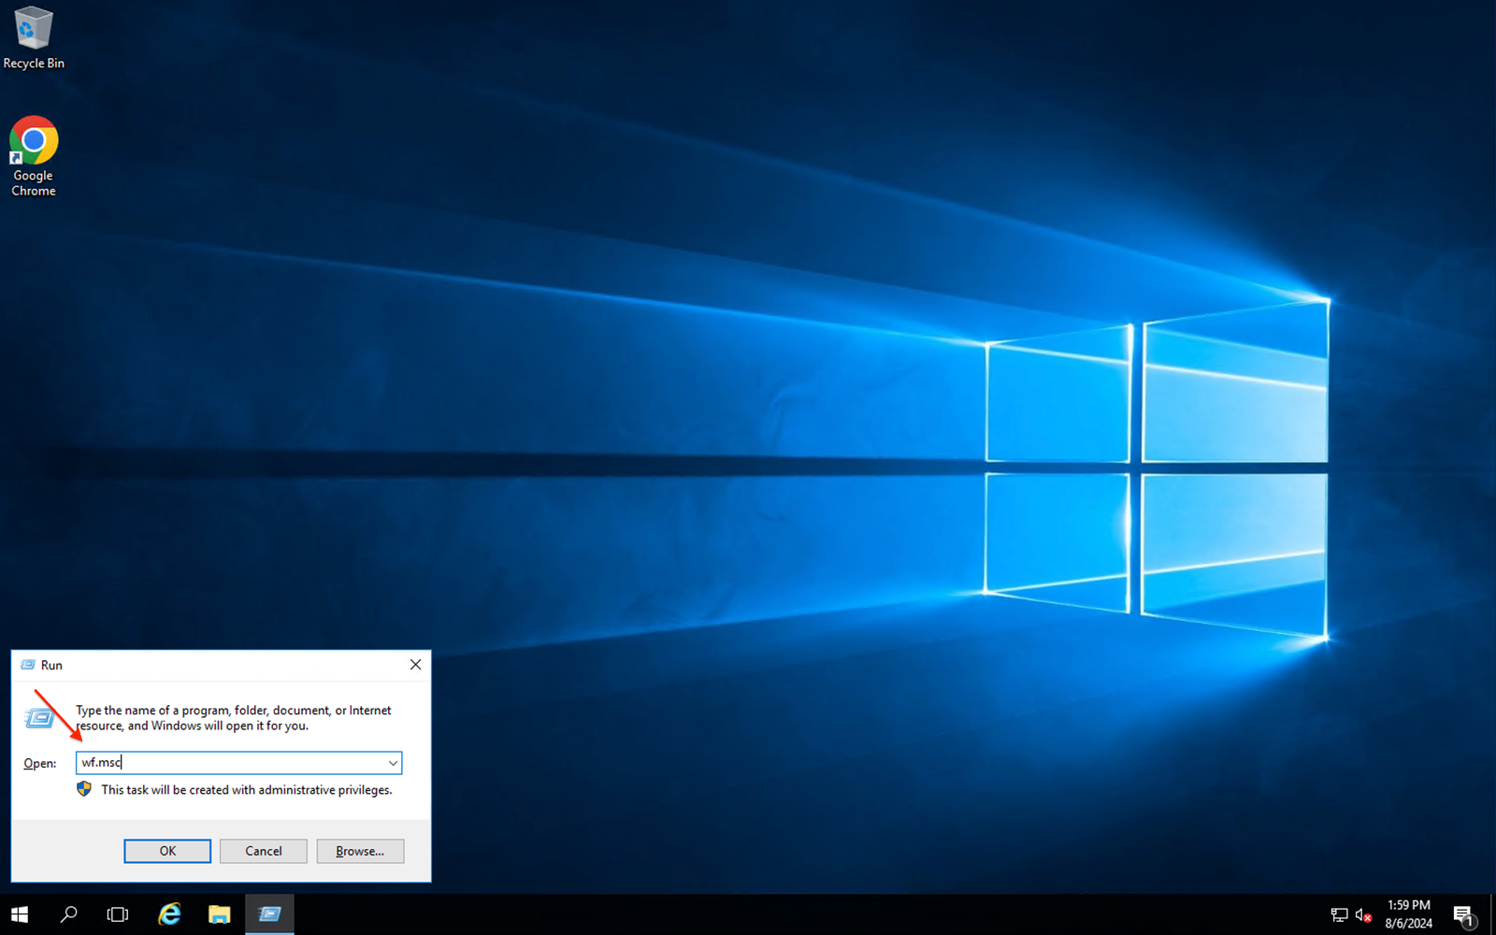The width and height of the screenshot is (1496, 935).
Task: Open the network status flyout in the tray
Action: (1337, 914)
